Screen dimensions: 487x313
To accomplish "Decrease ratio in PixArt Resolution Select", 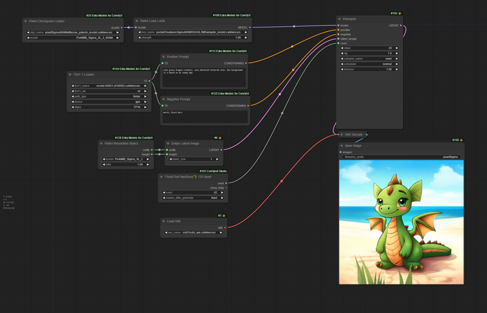I will [x=103, y=165].
